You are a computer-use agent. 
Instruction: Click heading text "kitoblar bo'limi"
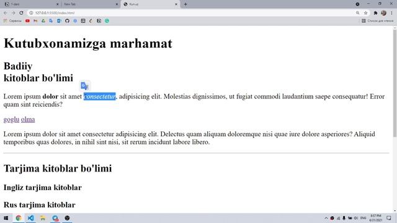[x=38, y=78]
